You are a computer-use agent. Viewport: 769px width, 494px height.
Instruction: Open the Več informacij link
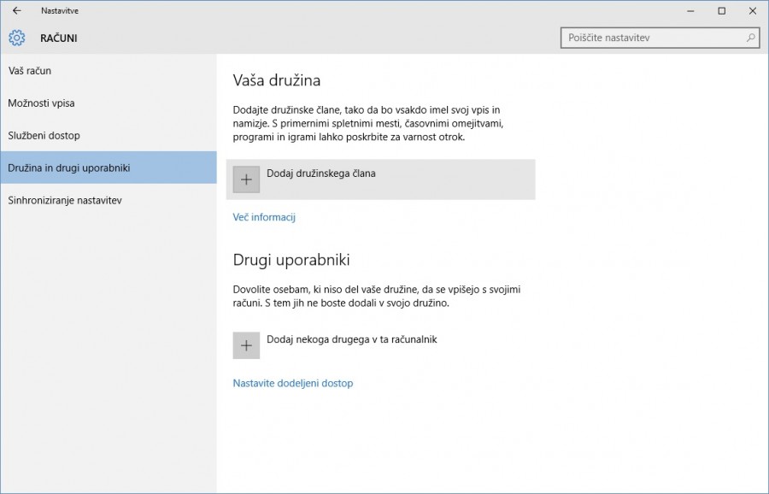pyautogui.click(x=264, y=217)
